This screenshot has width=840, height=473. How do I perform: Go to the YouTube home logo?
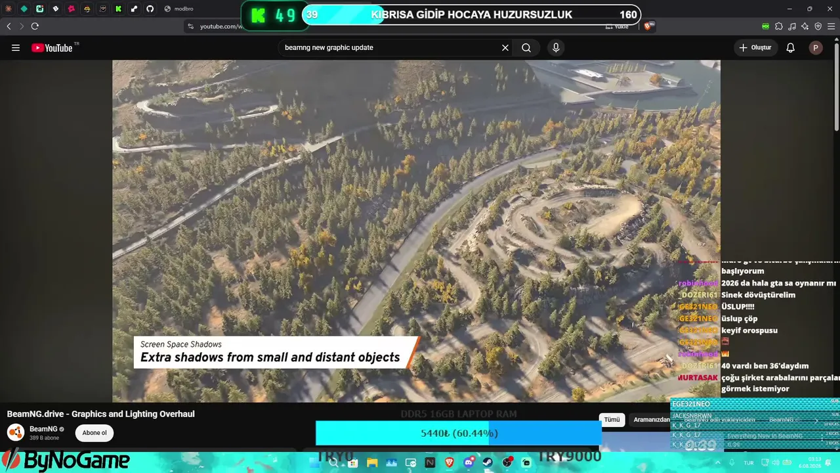pyautogui.click(x=52, y=48)
